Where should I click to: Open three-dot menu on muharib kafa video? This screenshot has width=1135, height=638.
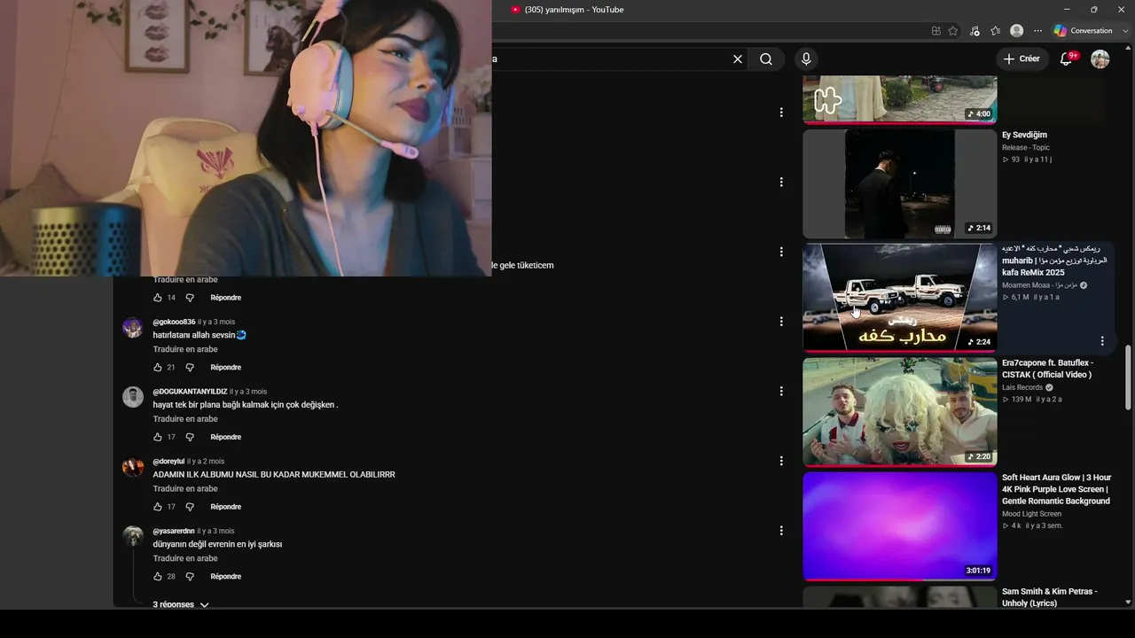click(x=1102, y=341)
